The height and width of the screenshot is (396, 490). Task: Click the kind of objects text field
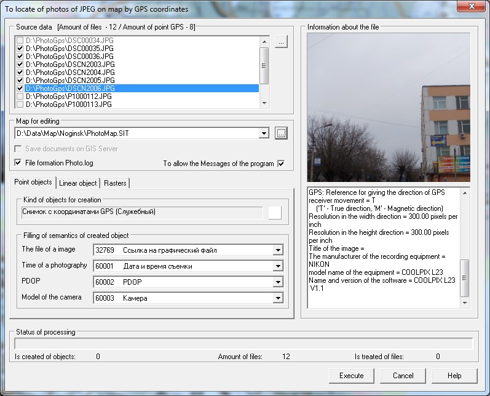pyautogui.click(x=142, y=212)
